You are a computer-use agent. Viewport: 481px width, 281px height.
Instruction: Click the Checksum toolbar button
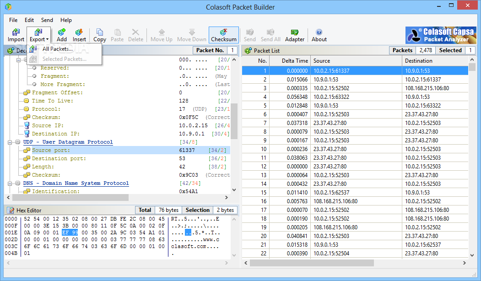coord(224,35)
